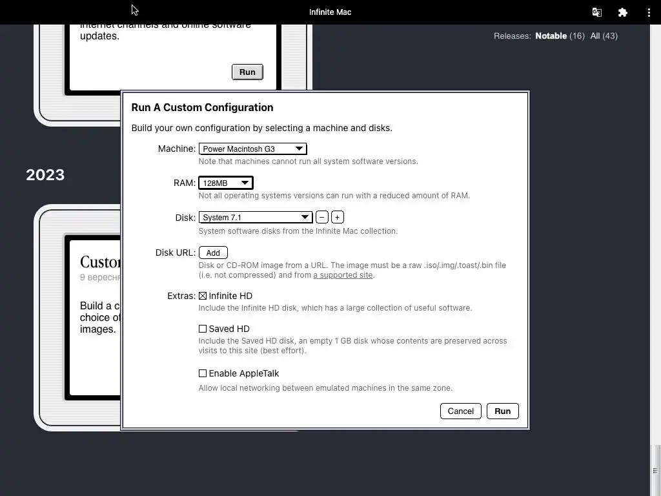Open the Disk System 7.1 dropdown
This screenshot has width=661, height=496.
pyautogui.click(x=256, y=217)
